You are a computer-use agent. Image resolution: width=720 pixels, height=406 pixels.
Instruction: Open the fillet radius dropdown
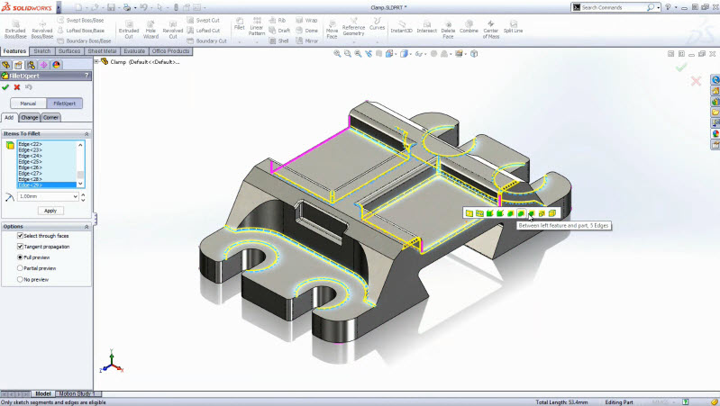pos(76,196)
